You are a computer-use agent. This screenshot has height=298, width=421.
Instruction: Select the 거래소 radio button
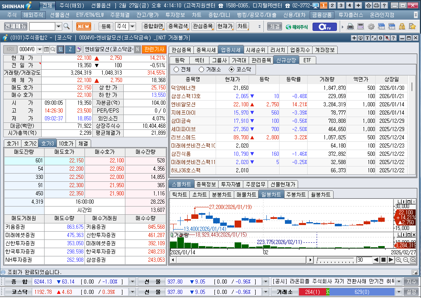pos(201,70)
